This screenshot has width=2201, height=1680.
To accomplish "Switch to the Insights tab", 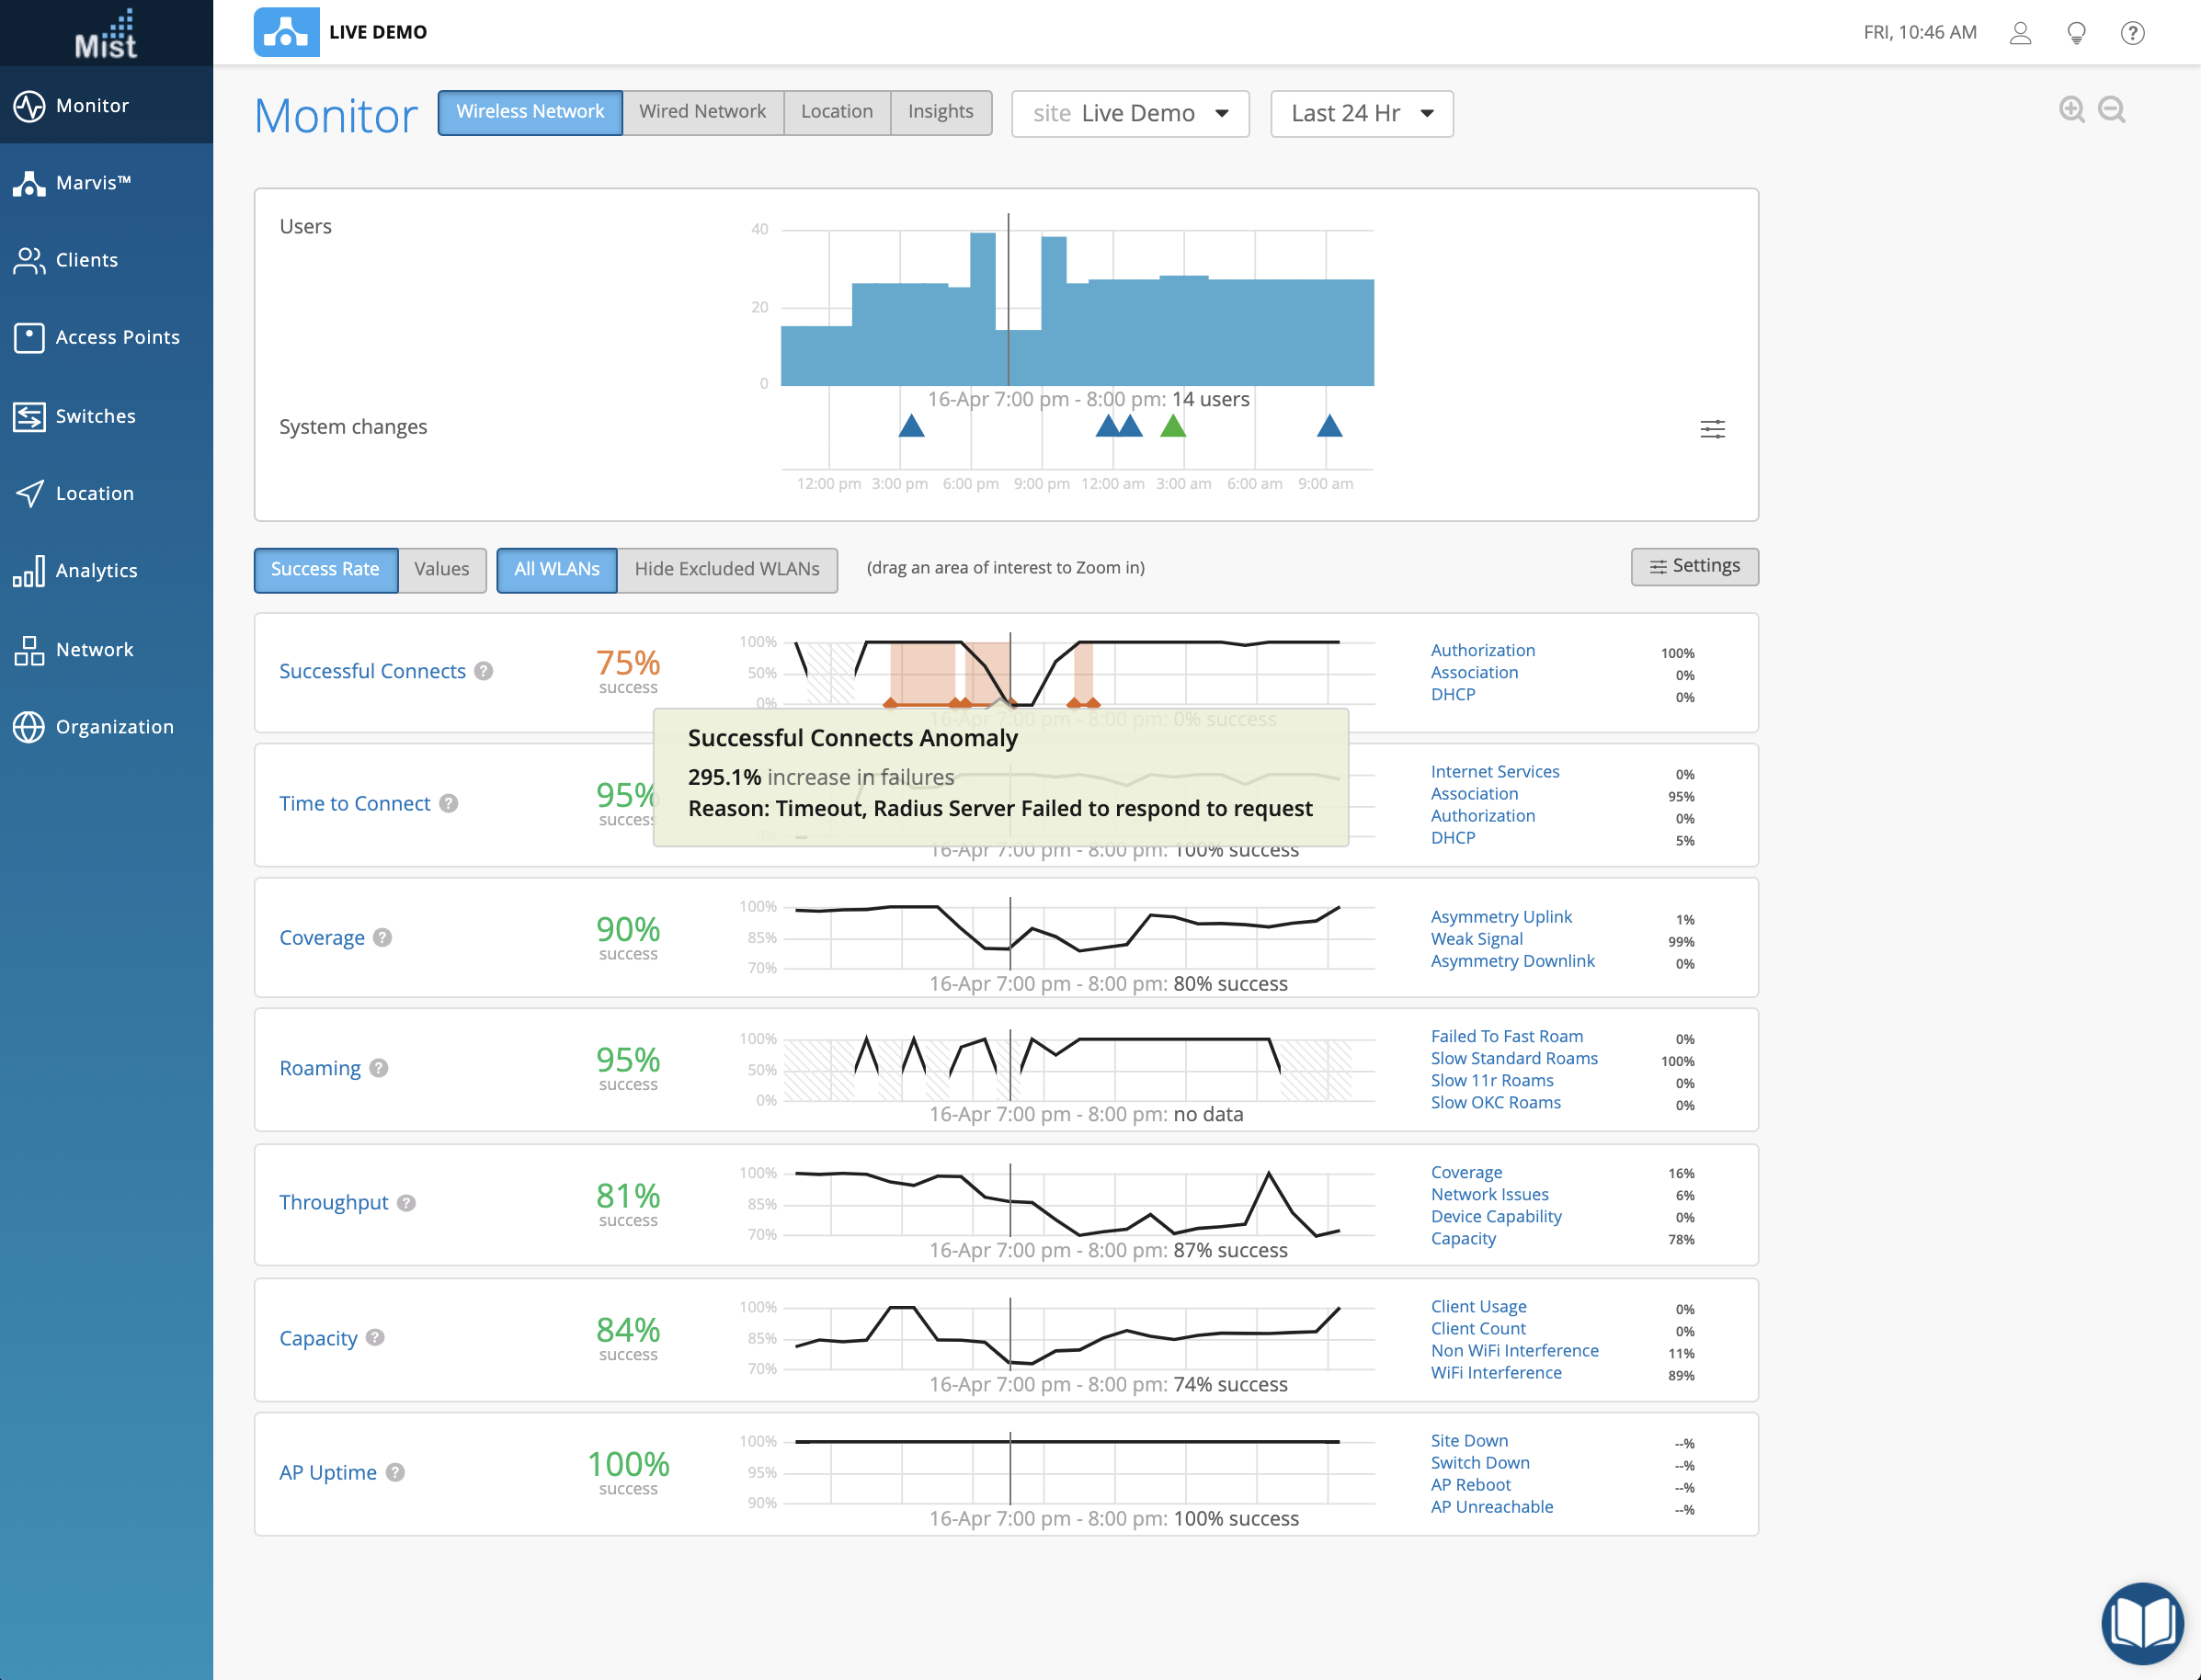I will [x=940, y=111].
